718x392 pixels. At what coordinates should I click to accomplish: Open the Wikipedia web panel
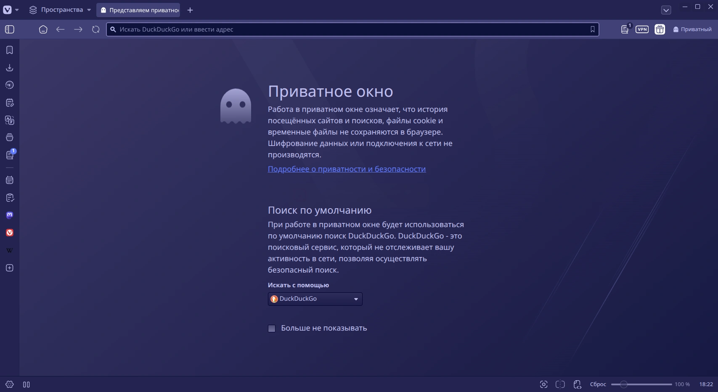click(x=9, y=250)
